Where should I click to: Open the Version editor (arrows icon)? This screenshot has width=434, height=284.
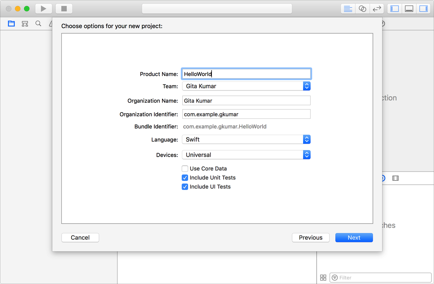point(377,9)
